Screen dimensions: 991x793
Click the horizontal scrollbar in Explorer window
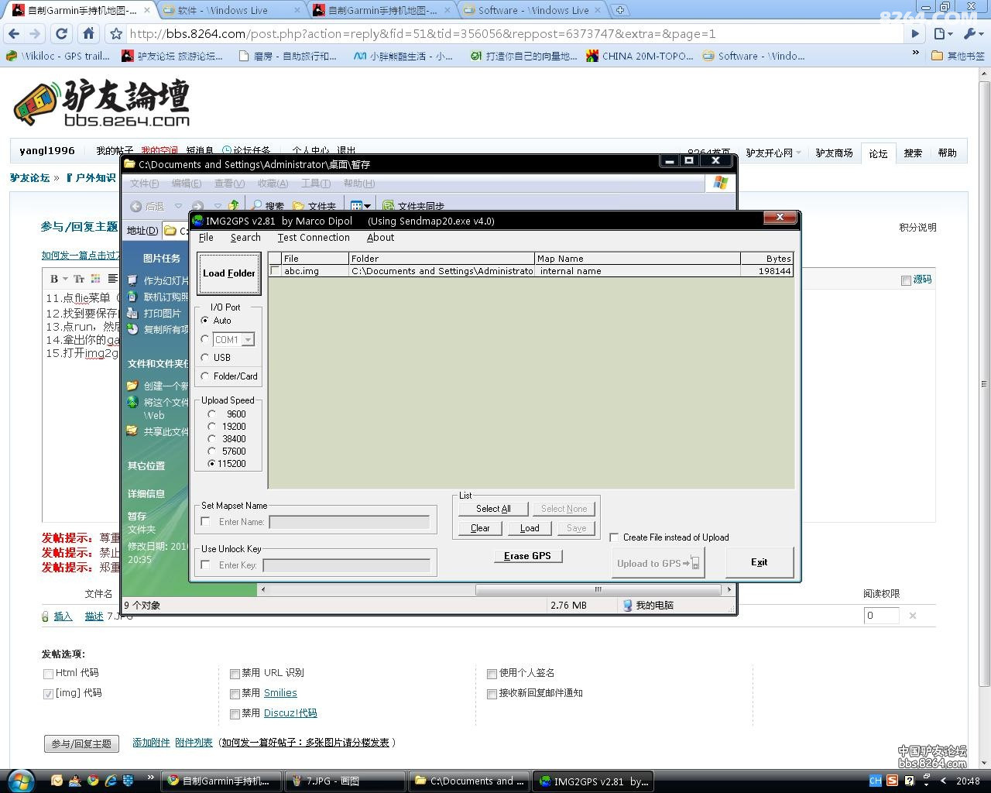pos(598,589)
